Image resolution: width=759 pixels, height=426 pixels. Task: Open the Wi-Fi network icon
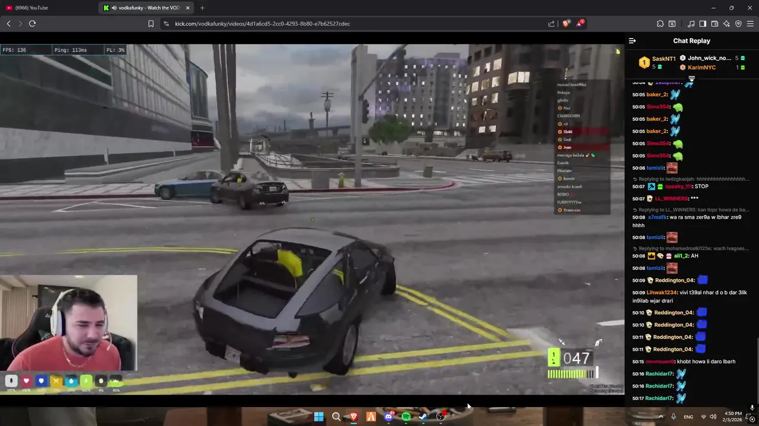tap(703, 417)
